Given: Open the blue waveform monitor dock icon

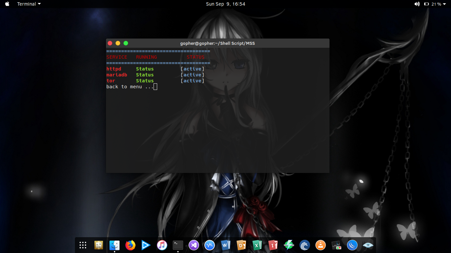Looking at the screenshot, I should 210,245.
